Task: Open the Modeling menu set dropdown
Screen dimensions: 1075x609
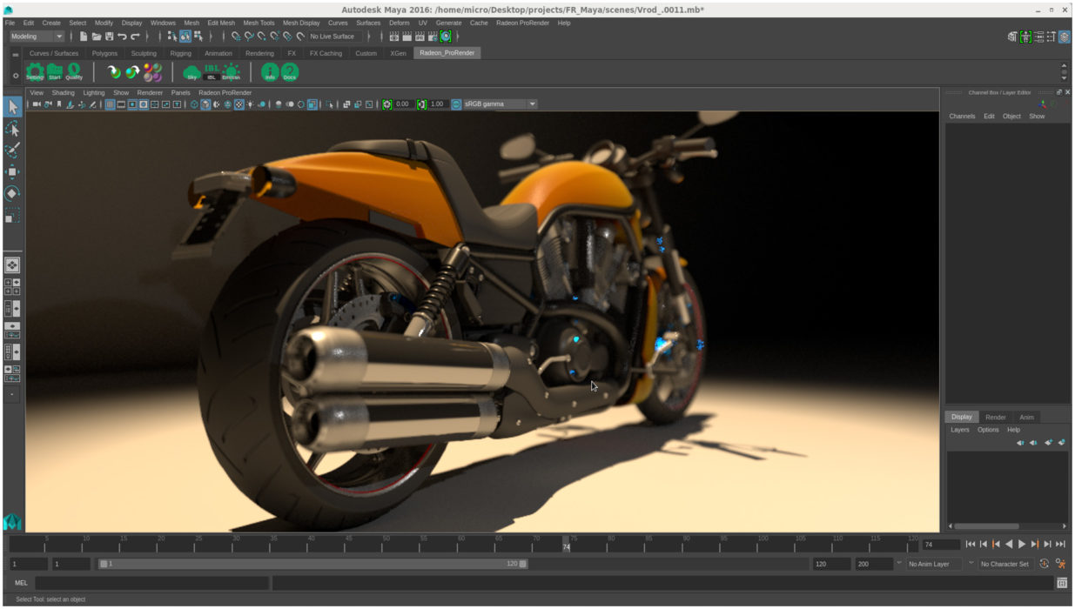Action: (37, 37)
